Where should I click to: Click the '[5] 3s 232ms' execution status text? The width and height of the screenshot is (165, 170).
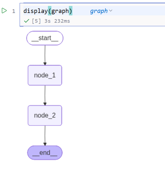(x=51, y=21)
